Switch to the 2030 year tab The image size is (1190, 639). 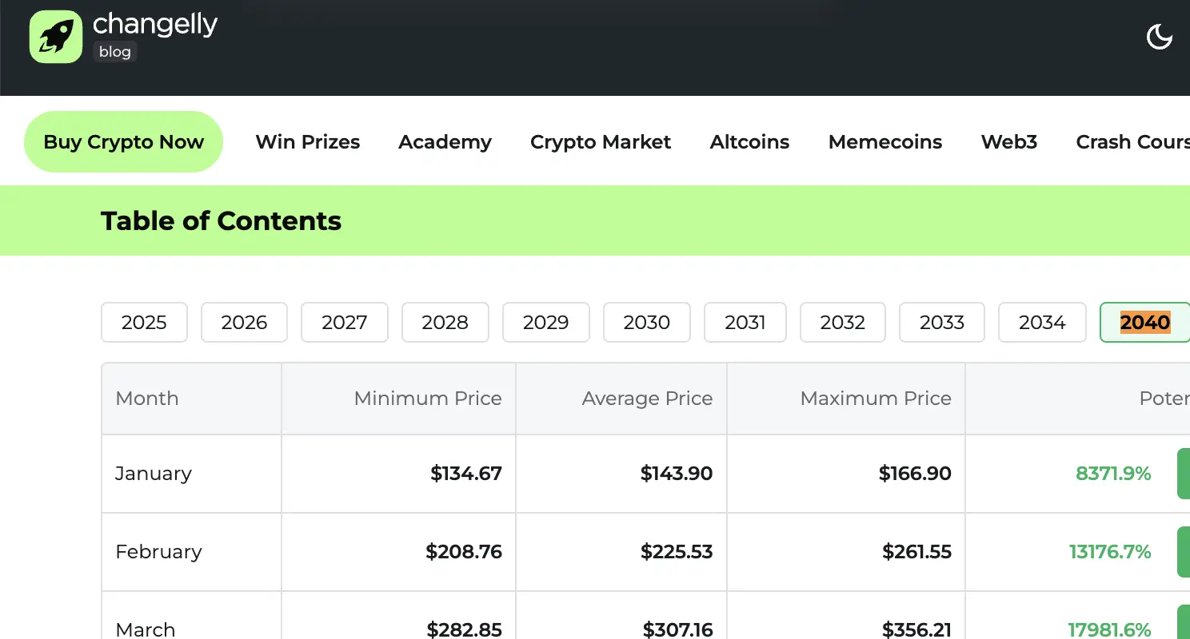point(646,323)
